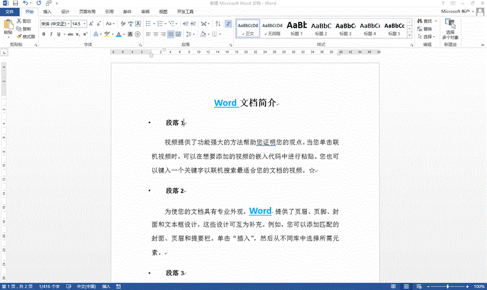487x290 pixels.
Task: Toggle Bold formatting
Action: [44, 34]
